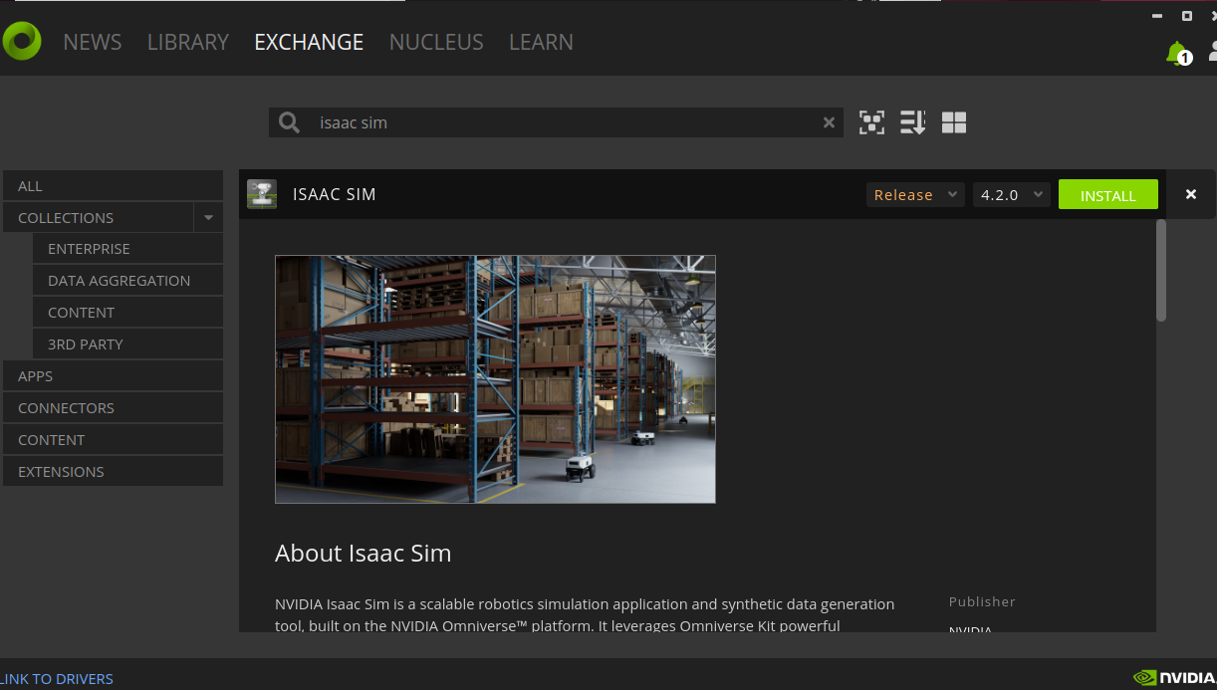
Task: Open the CONTENT collection sub-item
Action: [127, 313]
